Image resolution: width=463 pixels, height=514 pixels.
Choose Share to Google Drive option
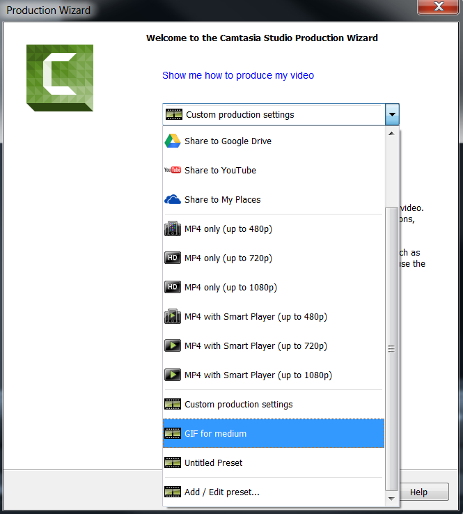(x=274, y=141)
